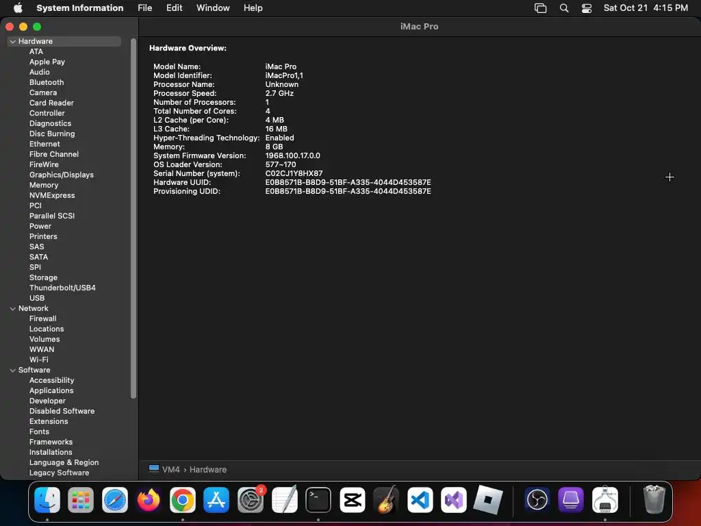Screen dimensions: 701x526
Task: Click the iMacPro1,1 model identifier value
Action: 284,75
